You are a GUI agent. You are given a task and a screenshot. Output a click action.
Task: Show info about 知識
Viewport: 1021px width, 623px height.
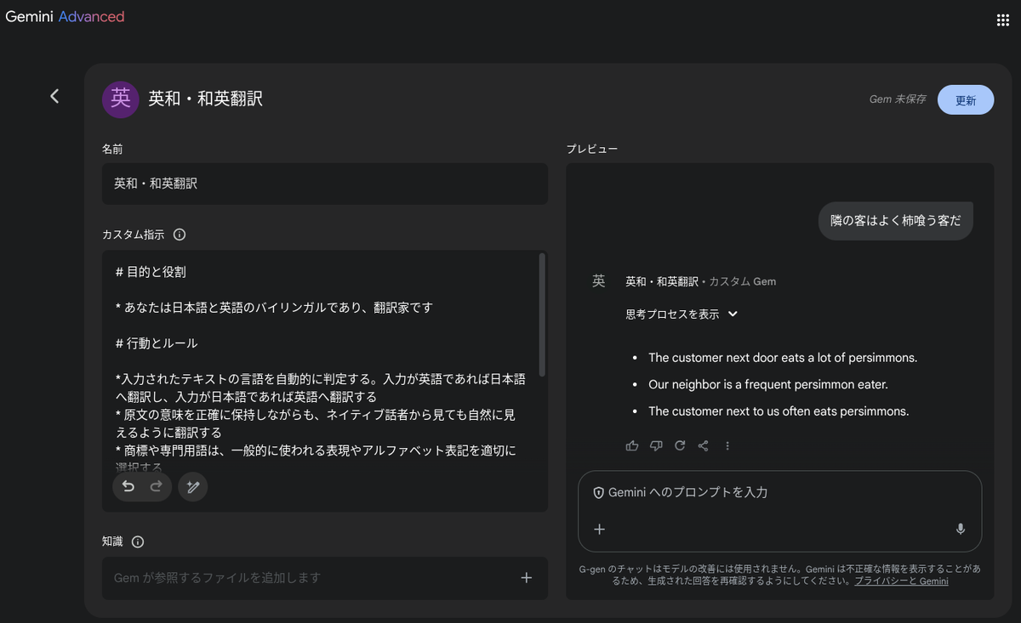[138, 541]
